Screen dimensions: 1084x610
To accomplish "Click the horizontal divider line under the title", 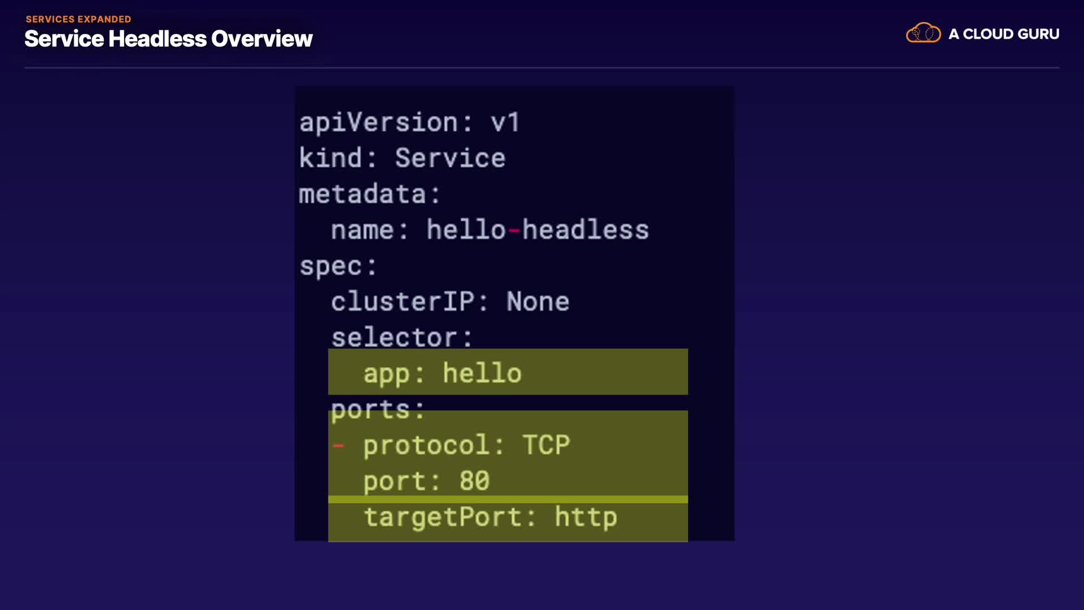I will pos(542,68).
